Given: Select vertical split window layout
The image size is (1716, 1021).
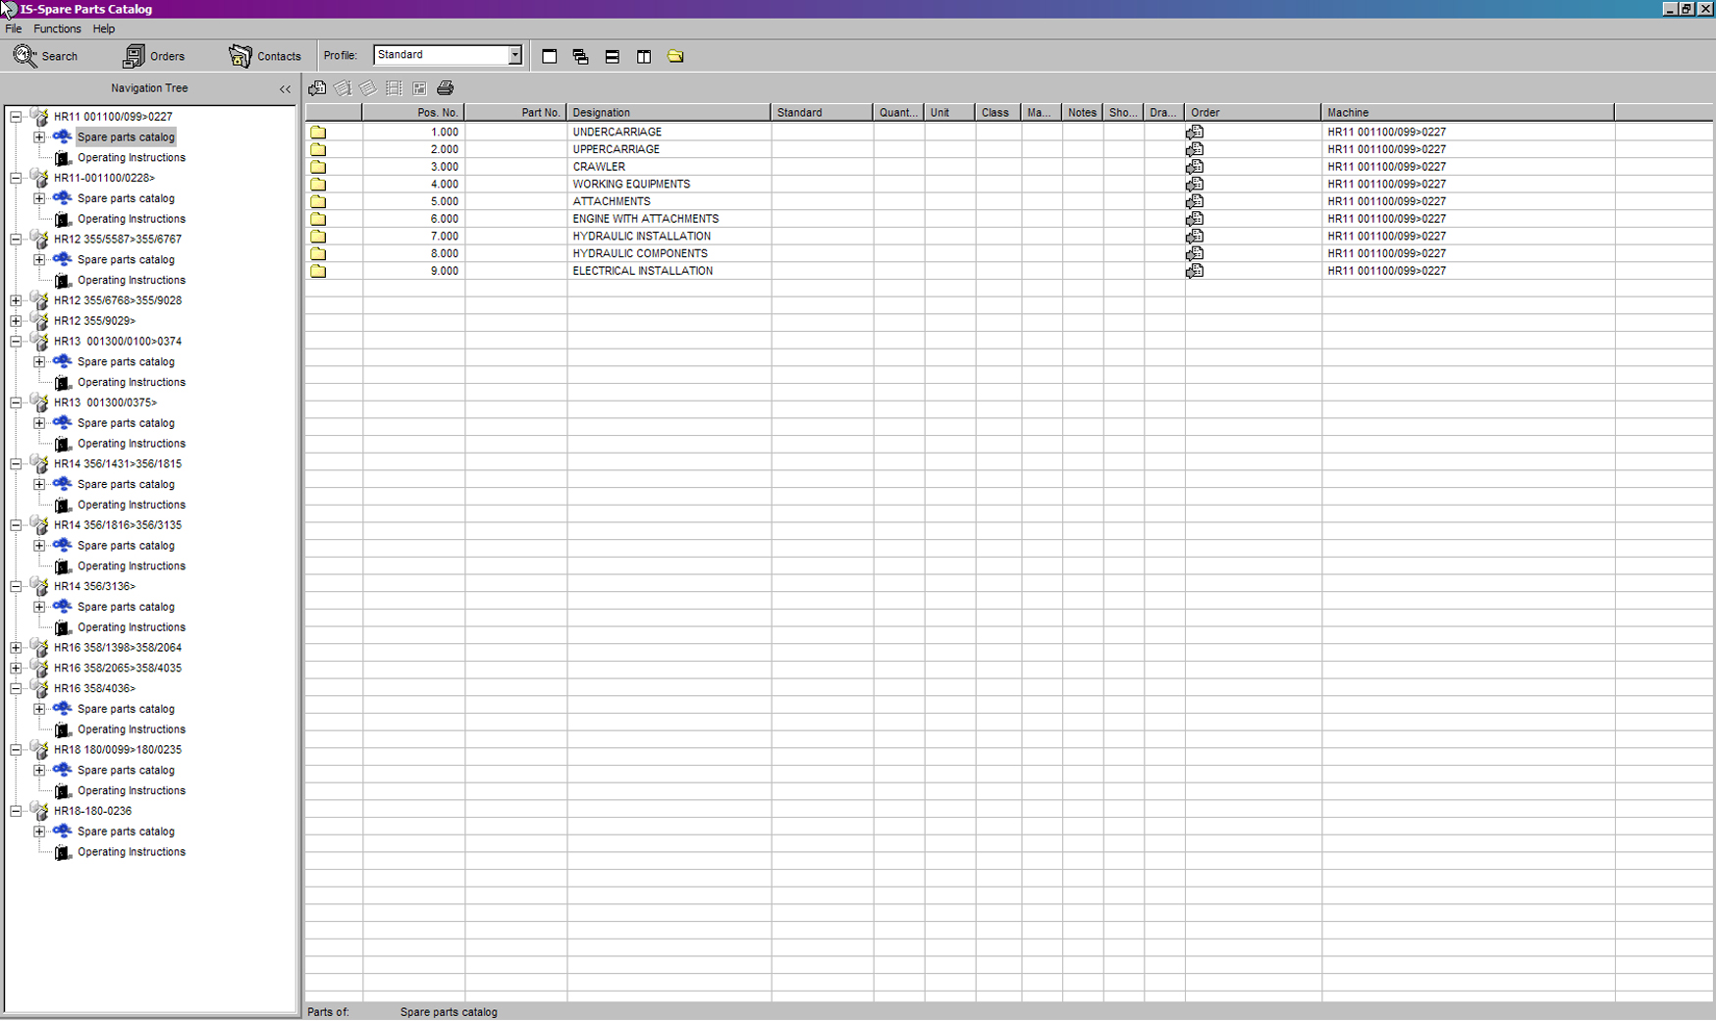Looking at the screenshot, I should point(643,57).
